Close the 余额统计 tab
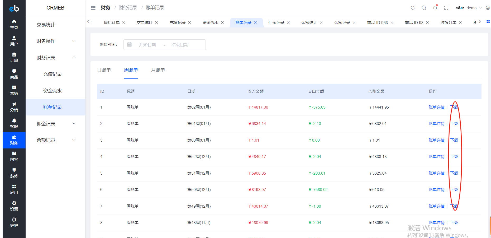 321,23
